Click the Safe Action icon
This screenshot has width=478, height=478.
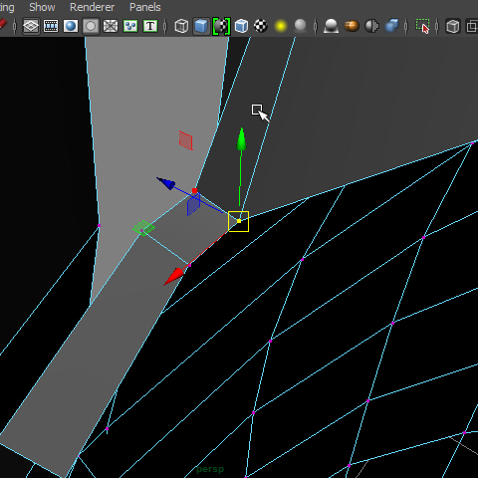[130, 26]
